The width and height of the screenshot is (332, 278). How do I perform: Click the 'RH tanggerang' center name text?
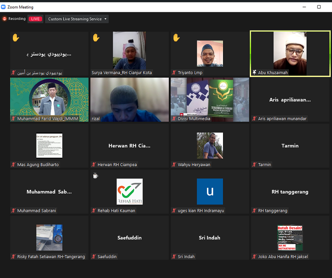coord(290,192)
